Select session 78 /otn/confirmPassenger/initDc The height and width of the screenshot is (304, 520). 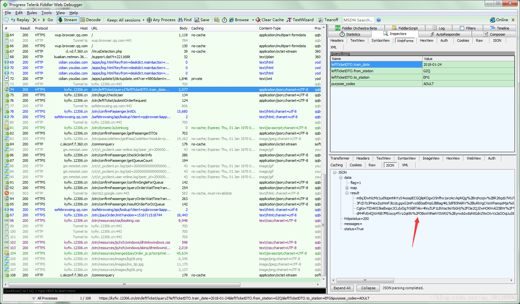point(163,111)
